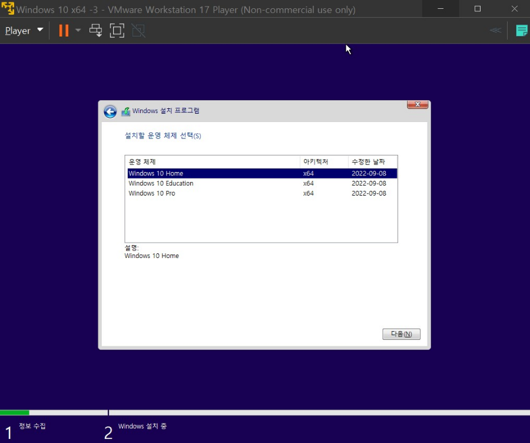Close the VMware Player window
This screenshot has height=443, width=530.
coord(514,9)
